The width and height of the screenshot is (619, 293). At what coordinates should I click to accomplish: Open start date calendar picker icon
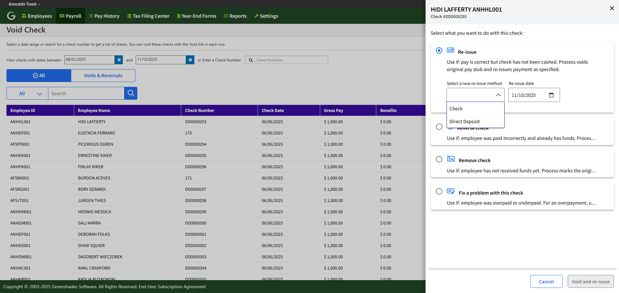[x=119, y=60]
